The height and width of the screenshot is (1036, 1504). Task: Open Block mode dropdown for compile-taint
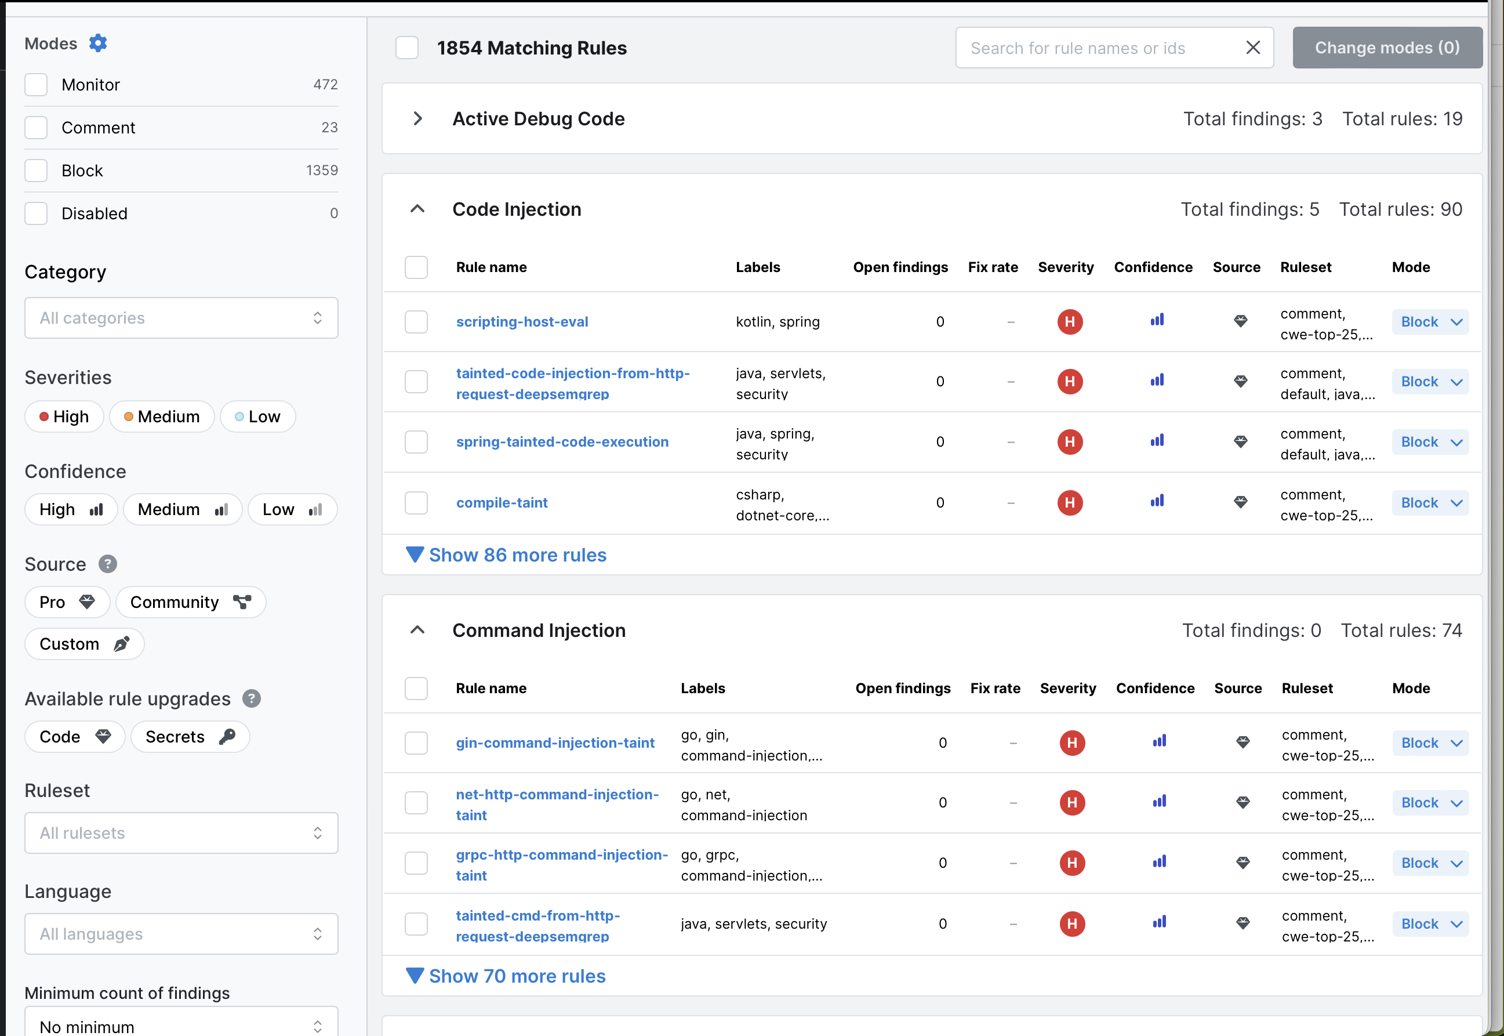click(1430, 502)
